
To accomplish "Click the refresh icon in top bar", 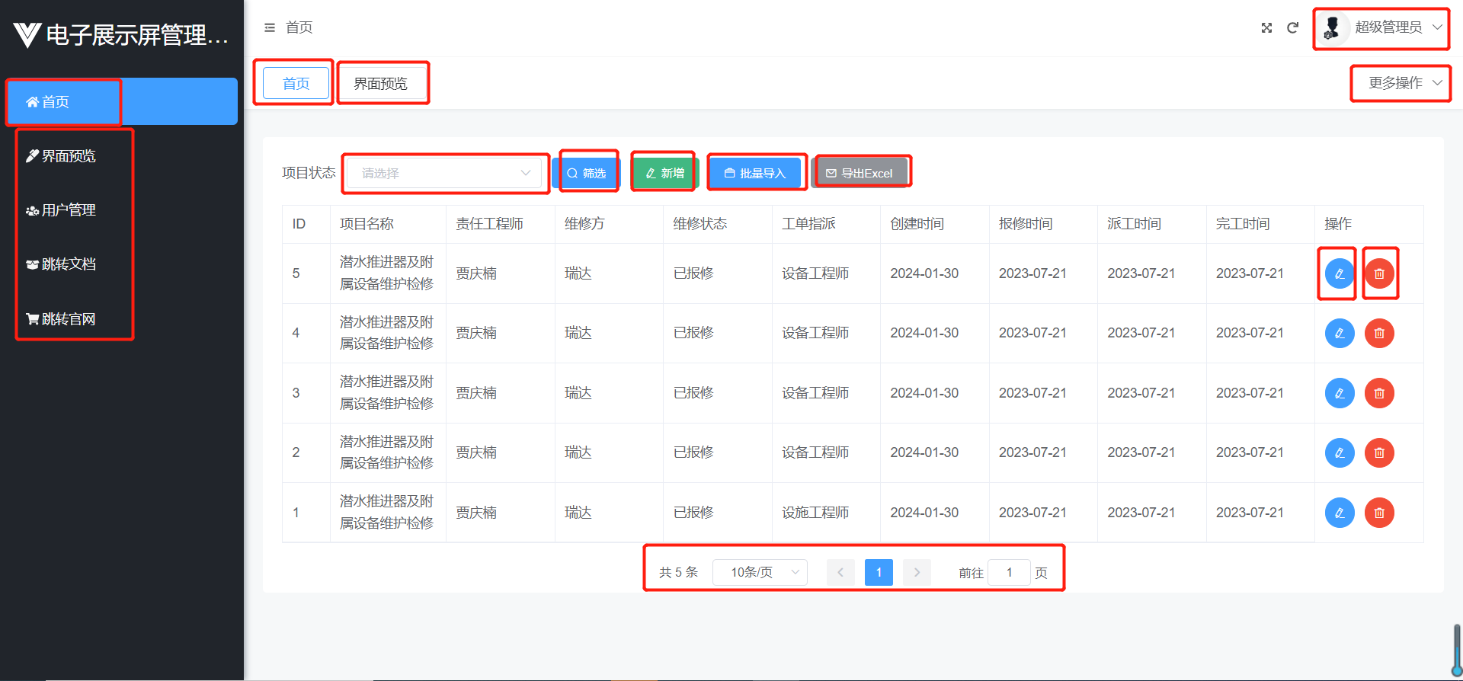I will point(1292,28).
